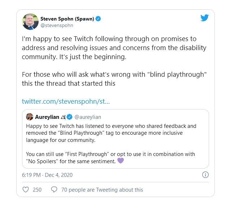230x201 pixels.
Task: Open Aureylian's small avatar
Action: click(30, 117)
